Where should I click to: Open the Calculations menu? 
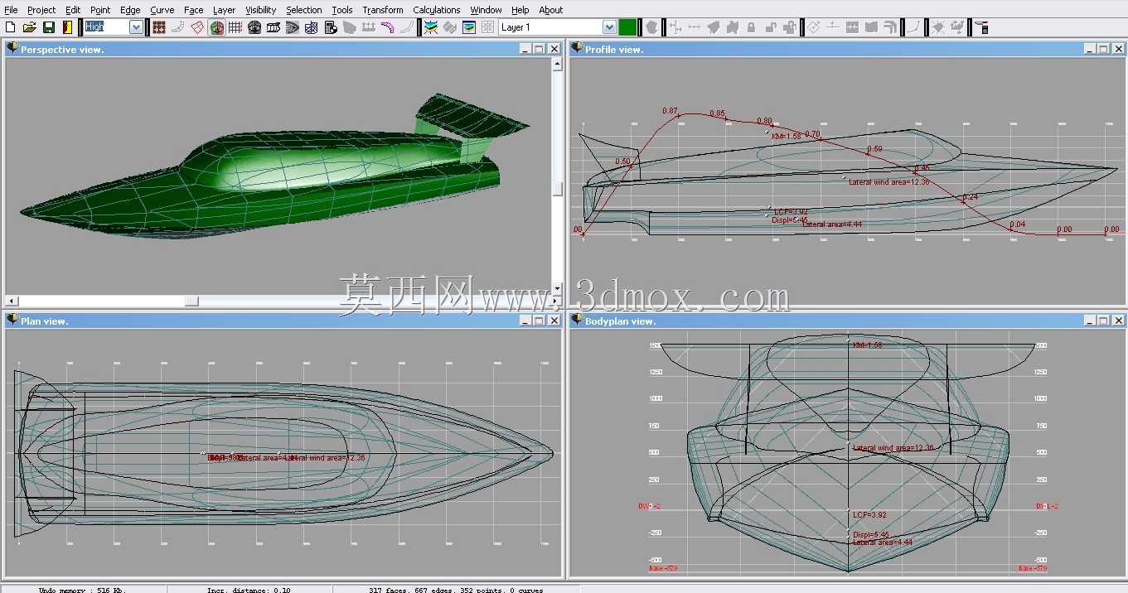[437, 10]
